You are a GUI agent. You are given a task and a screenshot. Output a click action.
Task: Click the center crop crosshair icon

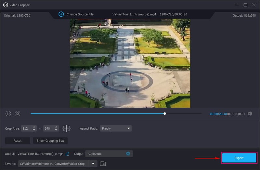click(x=66, y=128)
